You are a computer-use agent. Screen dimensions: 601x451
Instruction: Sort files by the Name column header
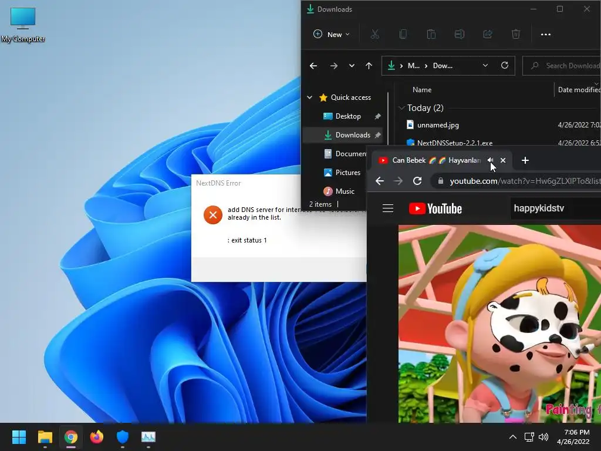click(x=422, y=90)
